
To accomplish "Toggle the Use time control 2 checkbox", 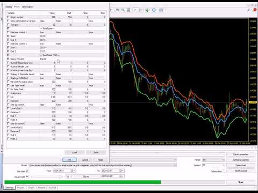I will pyautogui.click(x=8, y=43).
